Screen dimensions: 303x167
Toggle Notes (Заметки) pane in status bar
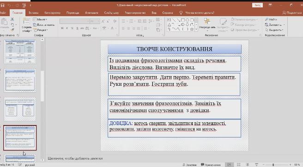[x=189, y=165]
